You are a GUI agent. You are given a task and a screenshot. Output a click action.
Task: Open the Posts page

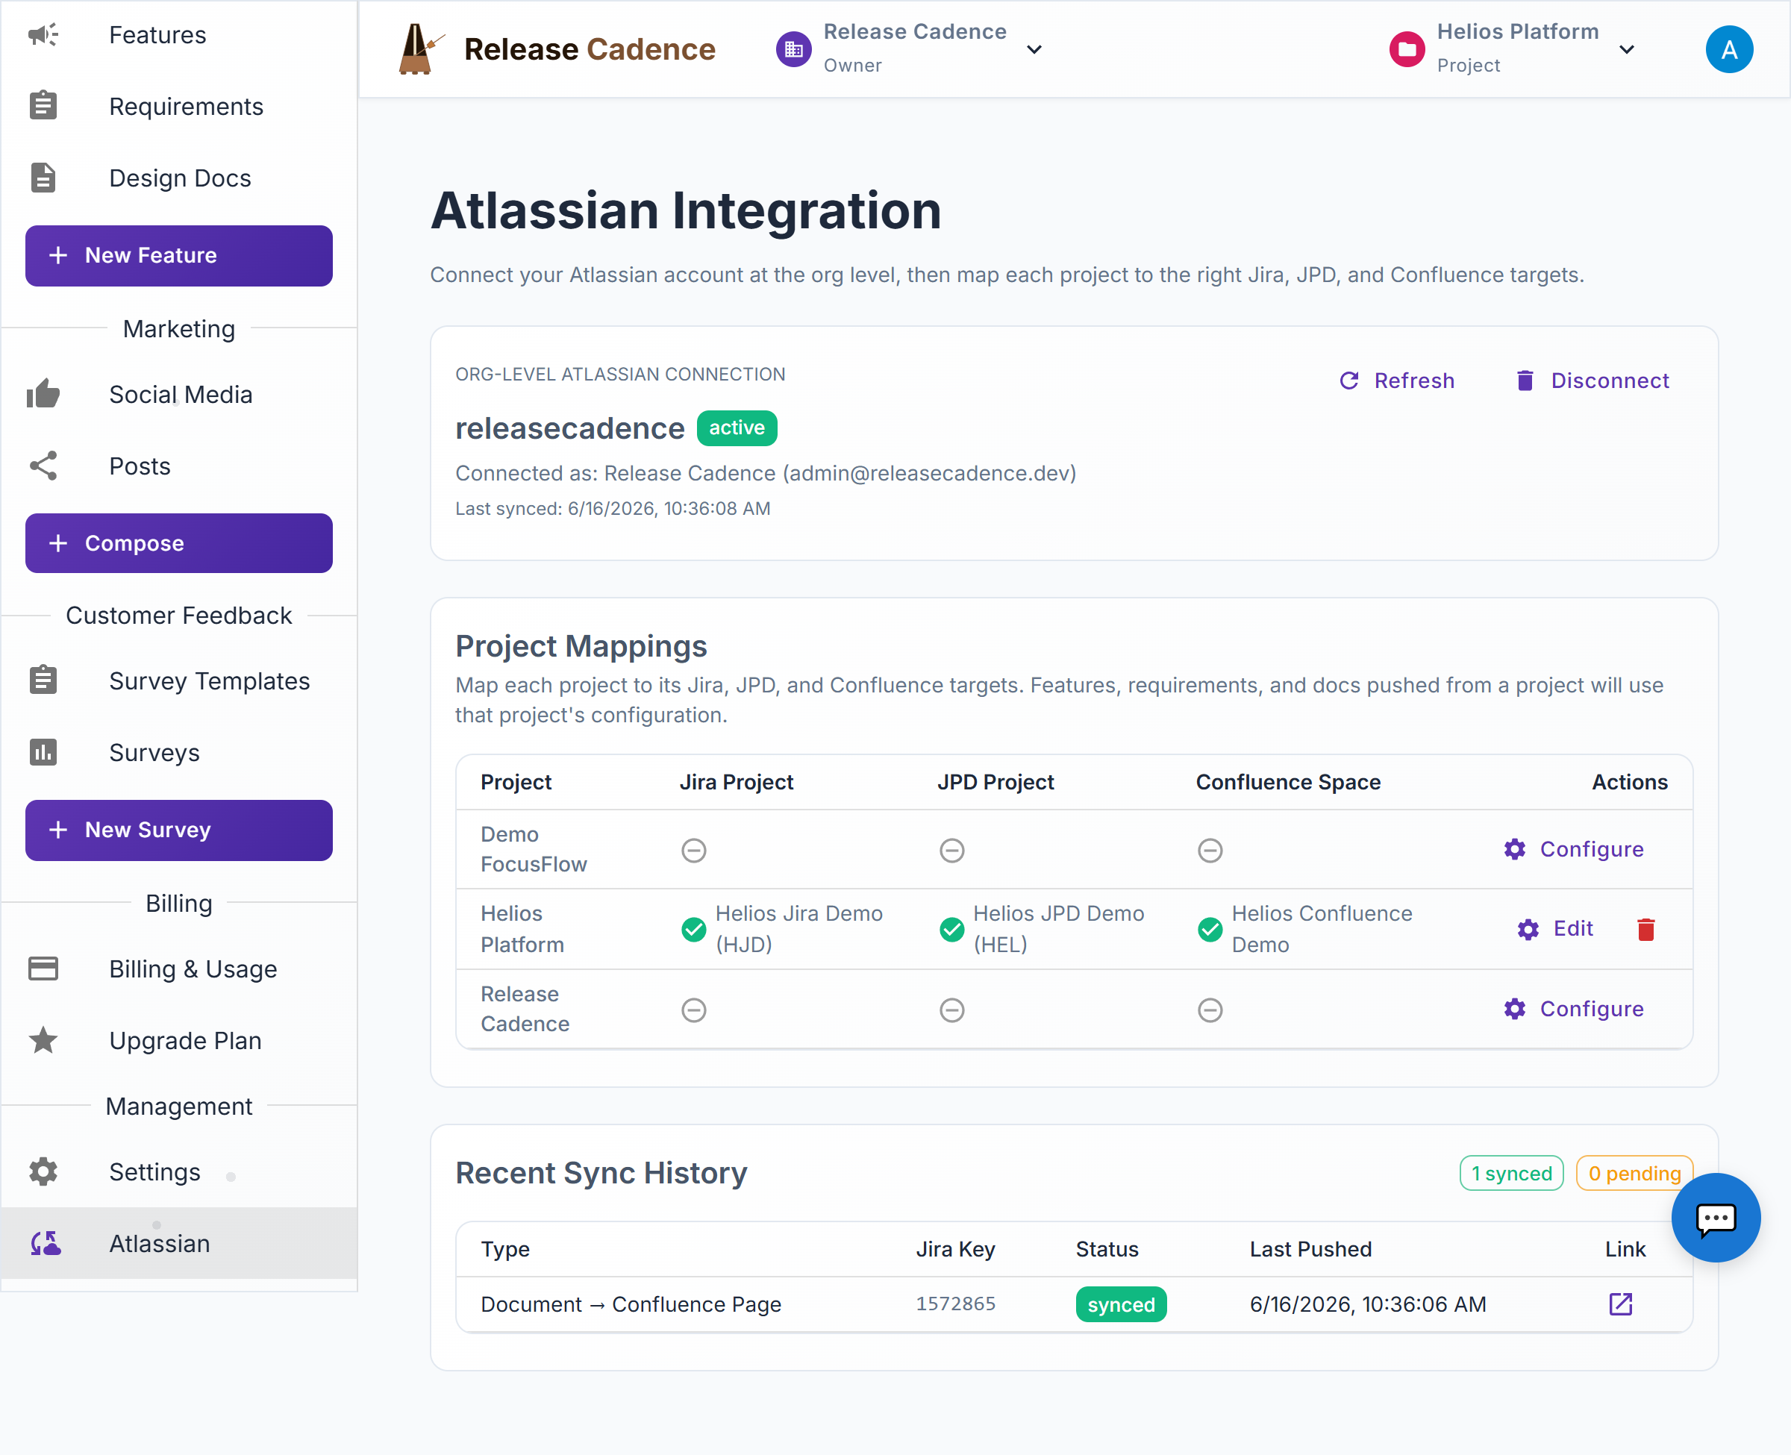click(179, 465)
